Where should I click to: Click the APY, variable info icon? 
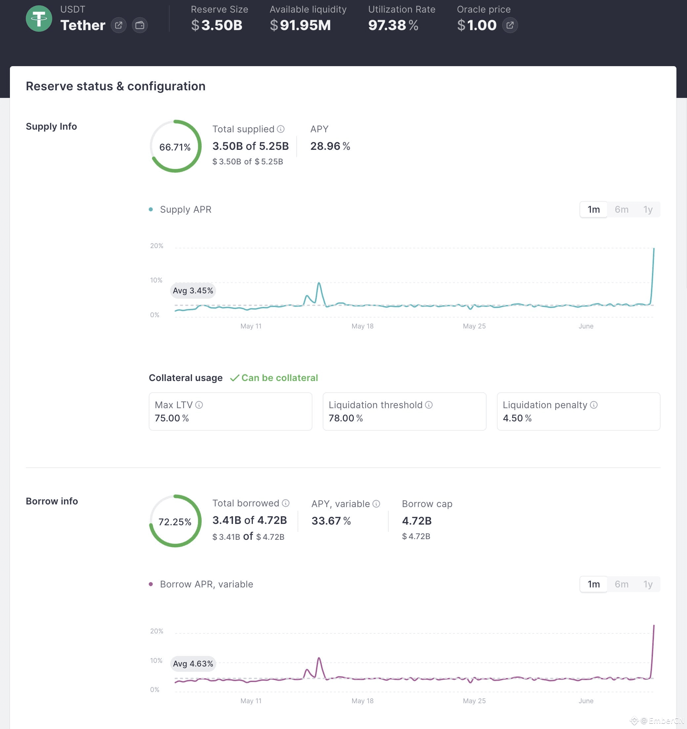376,504
